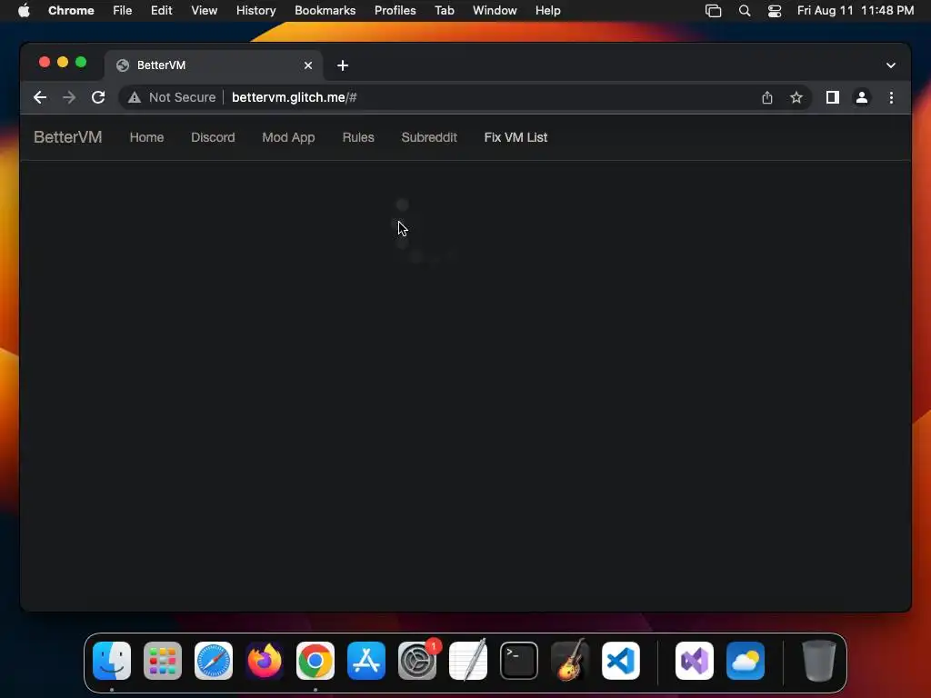Open Spotlight search icon
The width and height of the screenshot is (931, 698).
(x=745, y=11)
